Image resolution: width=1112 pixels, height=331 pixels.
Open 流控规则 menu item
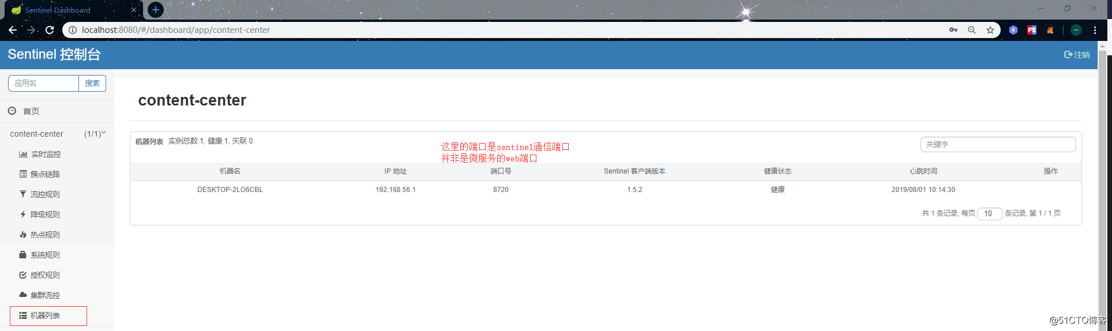click(x=45, y=194)
